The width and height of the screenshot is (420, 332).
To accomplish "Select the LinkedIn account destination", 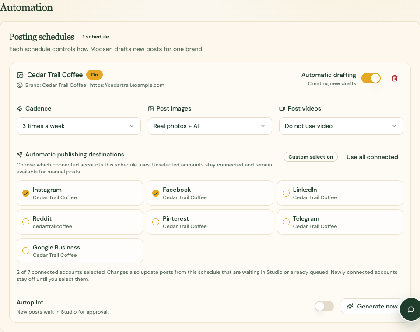I will [x=340, y=193].
